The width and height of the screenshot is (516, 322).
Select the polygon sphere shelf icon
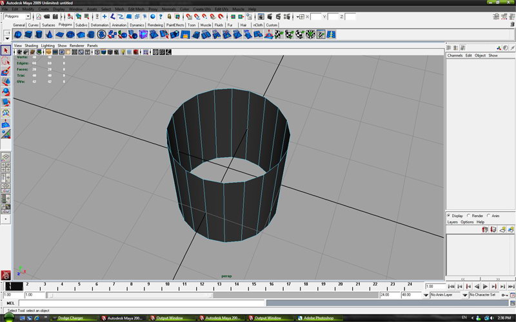point(17,34)
